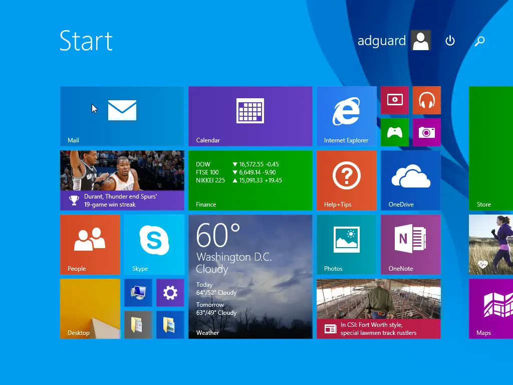This screenshot has width=513, height=385.
Task: Open the Store tile
Action: 491,148
